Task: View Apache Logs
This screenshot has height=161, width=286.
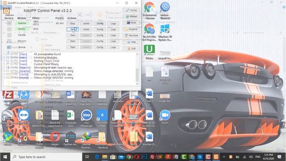Action: click(x=113, y=23)
